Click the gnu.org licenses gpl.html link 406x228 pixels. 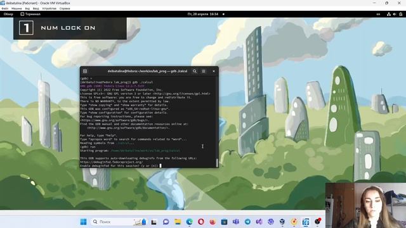181,94
